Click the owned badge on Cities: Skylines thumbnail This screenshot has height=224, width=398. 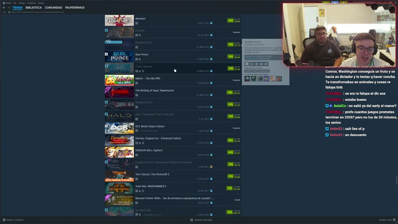[106, 66]
